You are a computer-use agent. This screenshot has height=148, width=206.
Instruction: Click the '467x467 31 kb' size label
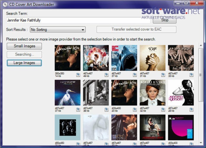click(144, 75)
